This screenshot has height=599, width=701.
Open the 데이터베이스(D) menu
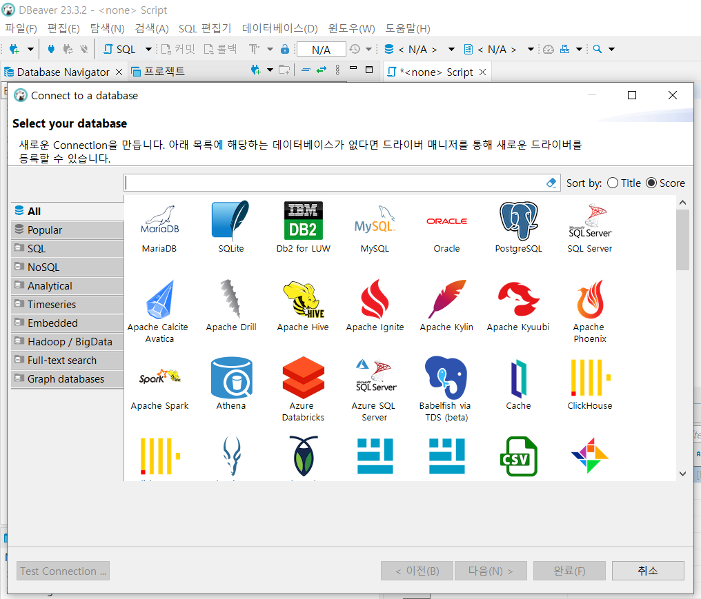280,28
